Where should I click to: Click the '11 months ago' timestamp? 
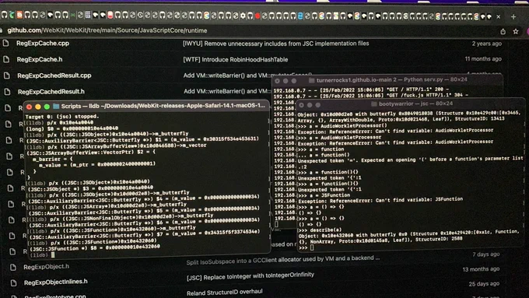tap(483, 58)
